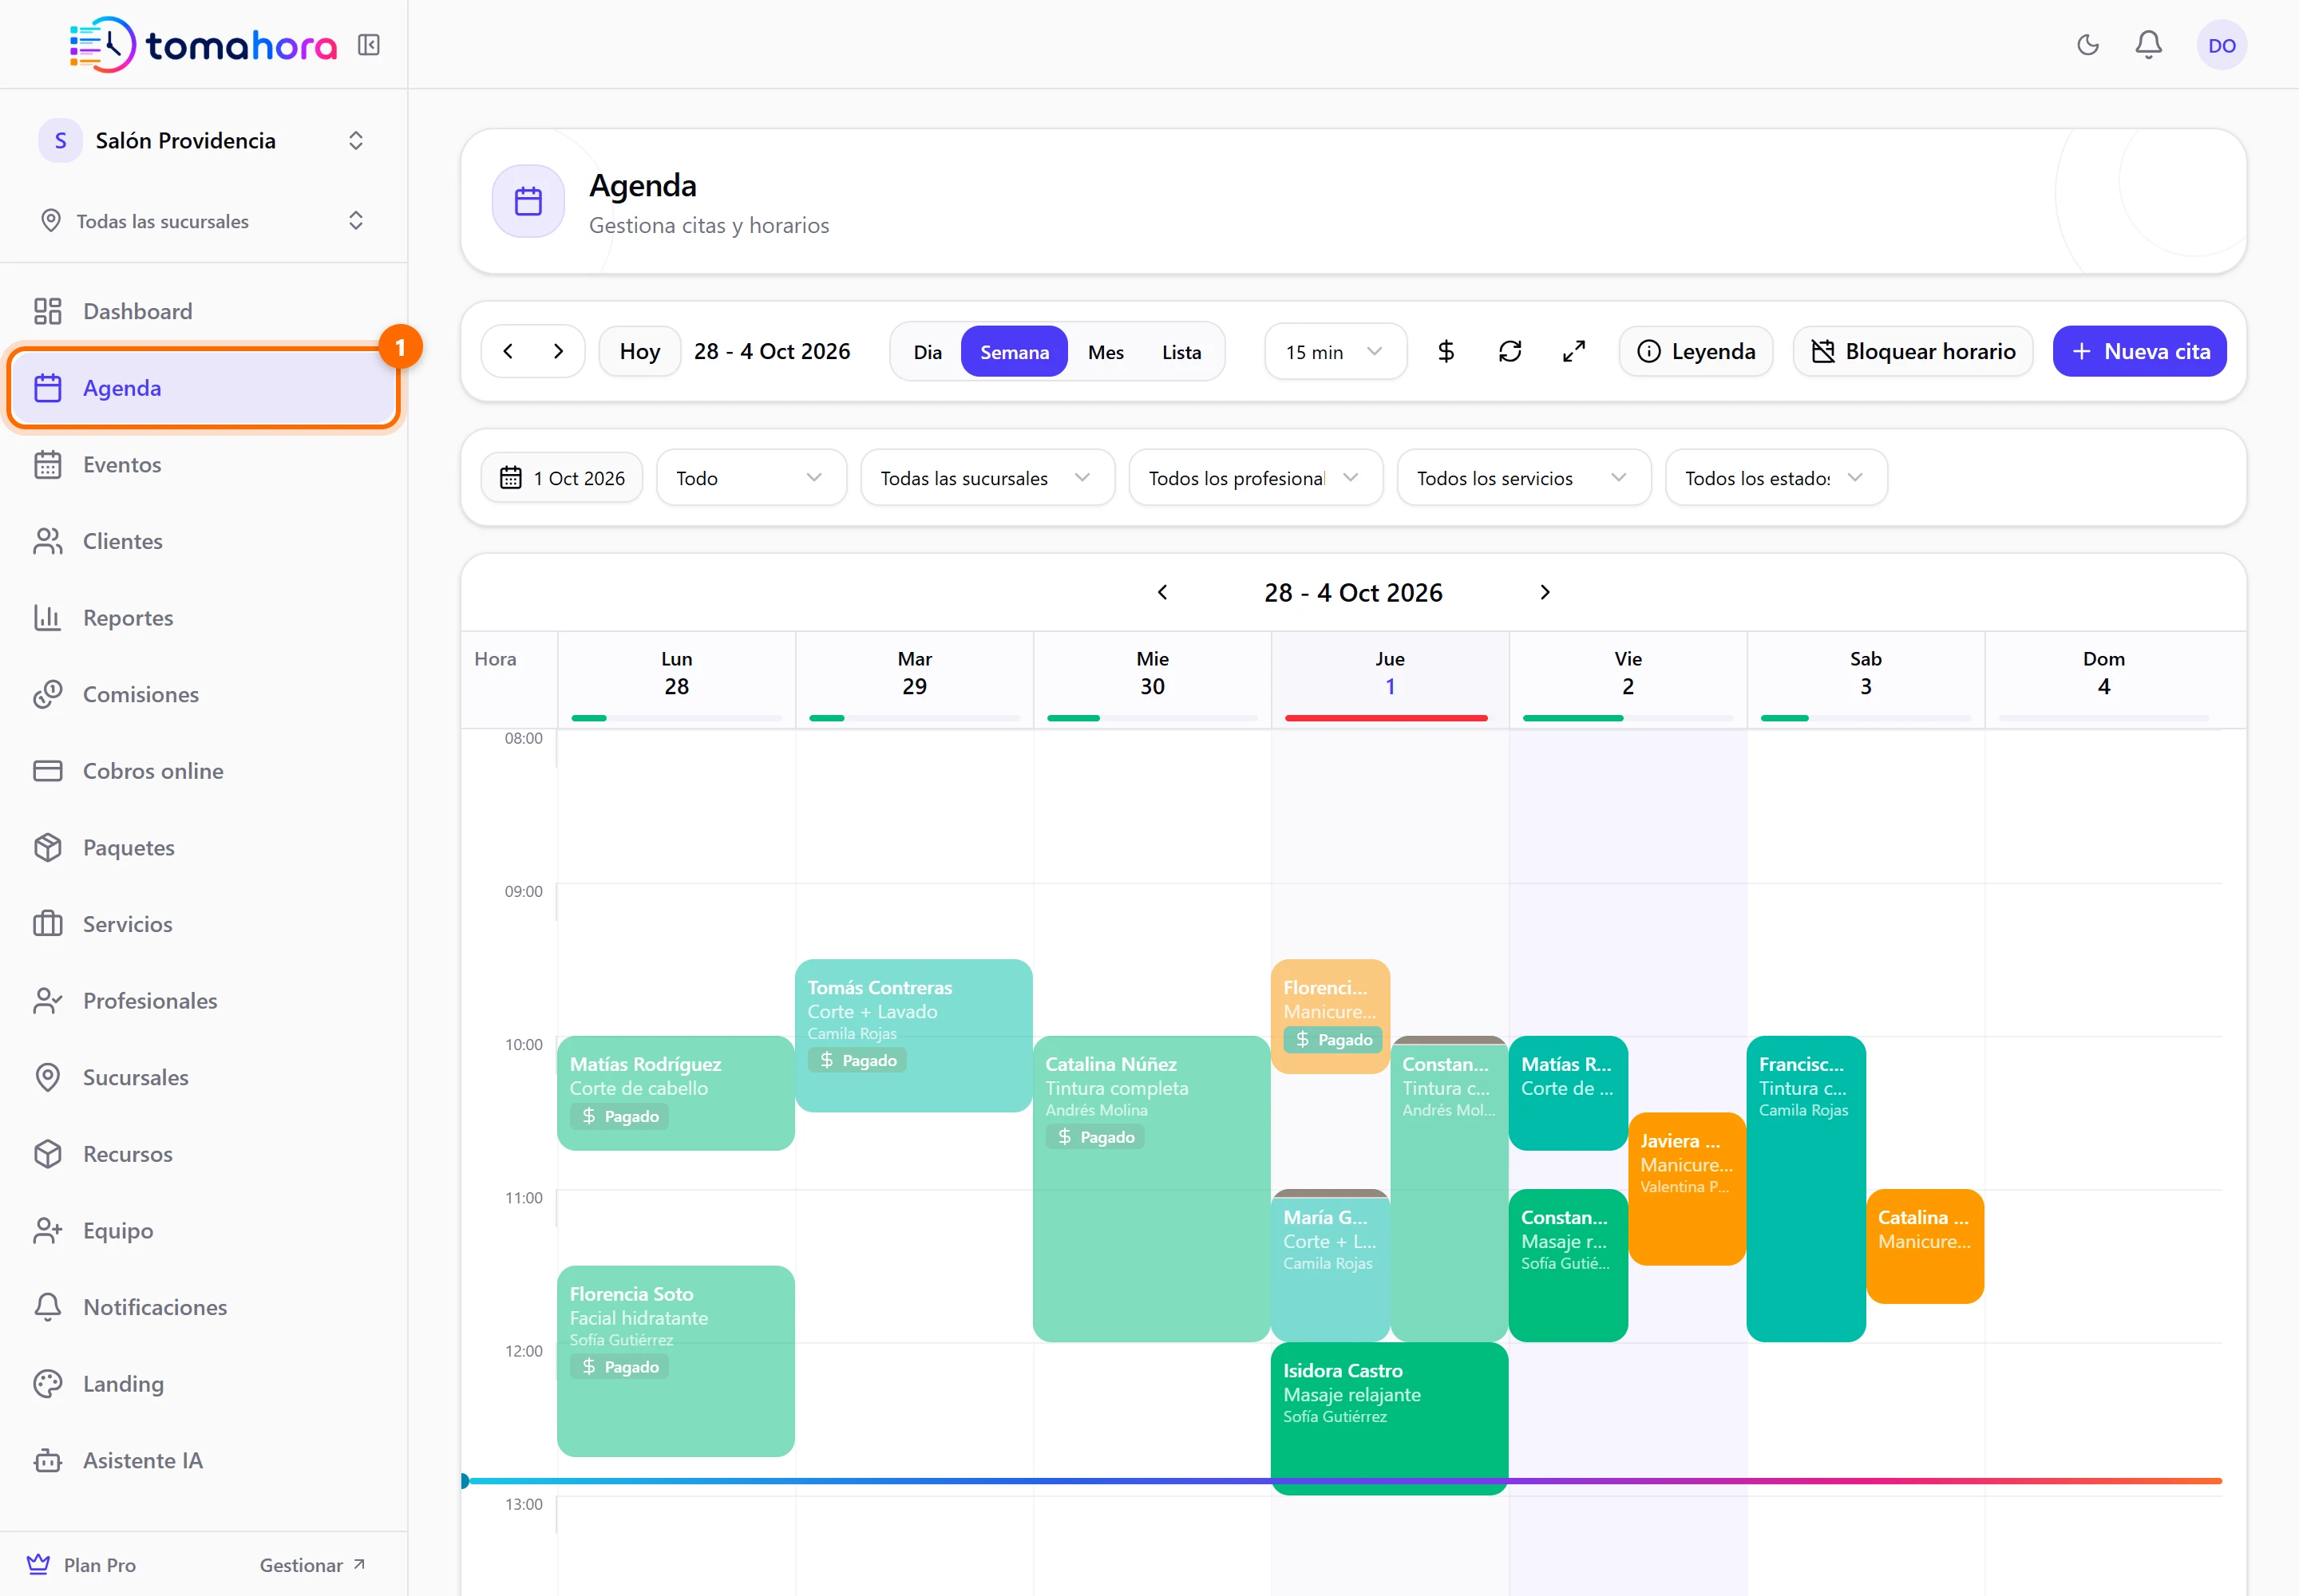
Task: Open the Leyenda button
Action: (x=1696, y=351)
